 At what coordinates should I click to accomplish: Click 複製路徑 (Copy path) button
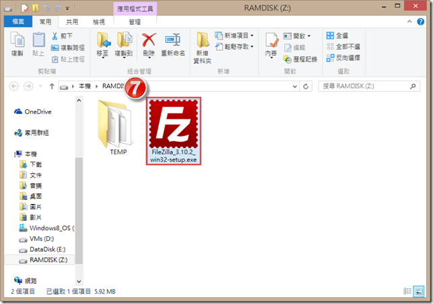click(68, 48)
